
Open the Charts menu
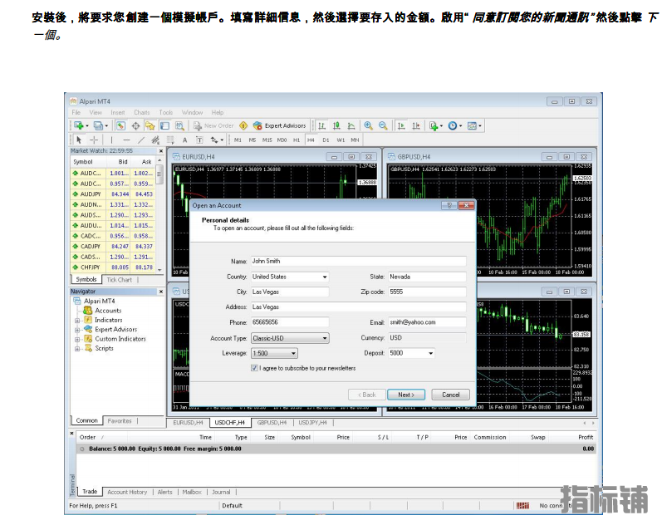pos(142,112)
